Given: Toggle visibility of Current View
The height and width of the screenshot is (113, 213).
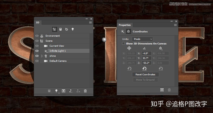Looking at the screenshot, I should (37, 46).
